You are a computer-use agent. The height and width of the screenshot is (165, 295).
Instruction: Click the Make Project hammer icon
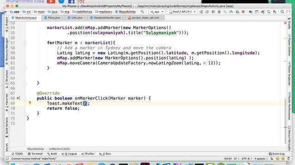pos(142,11)
